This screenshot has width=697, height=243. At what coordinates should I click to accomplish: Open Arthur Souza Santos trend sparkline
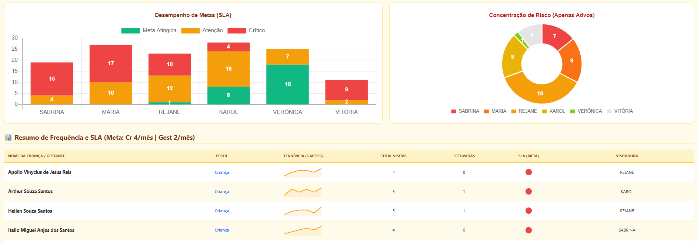coord(303,192)
